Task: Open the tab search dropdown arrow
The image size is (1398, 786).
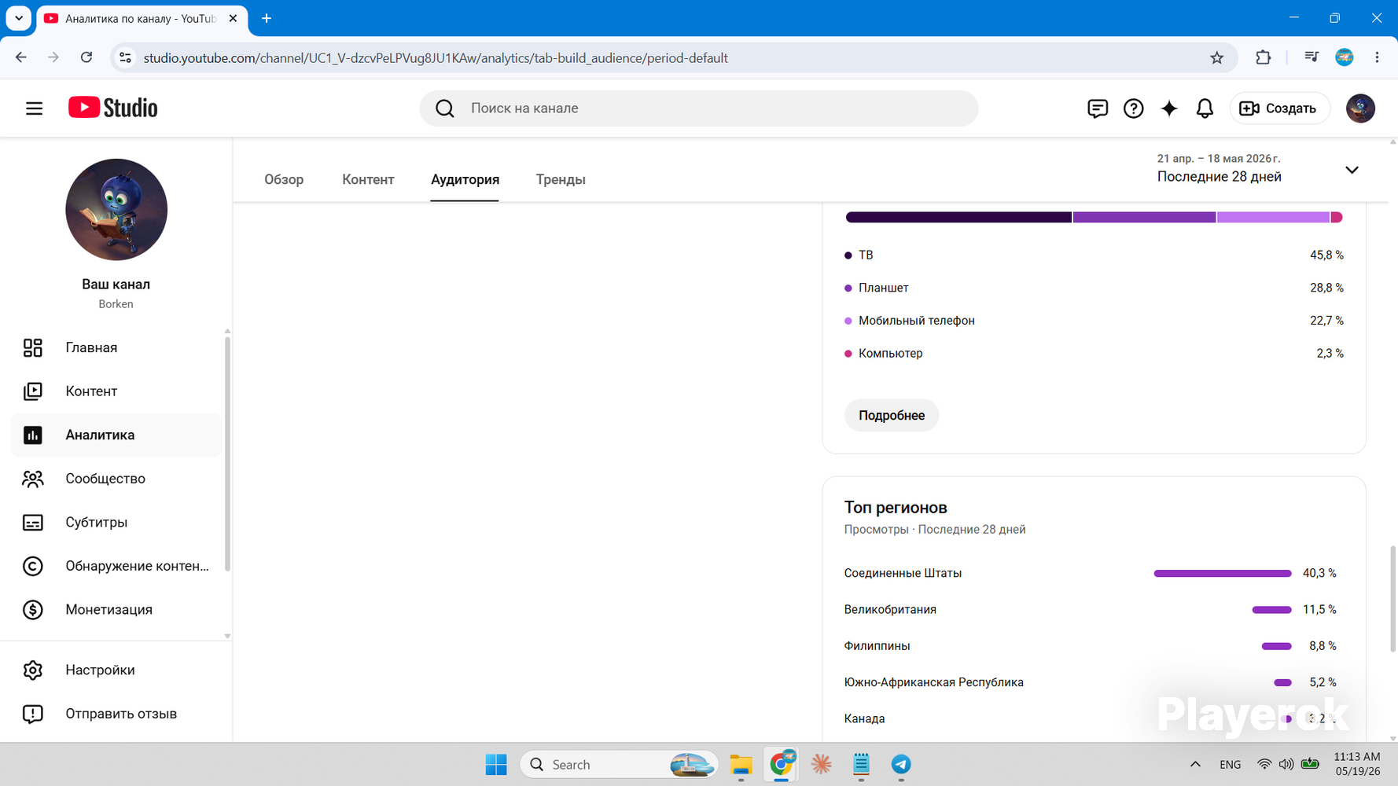Action: pos(19,18)
